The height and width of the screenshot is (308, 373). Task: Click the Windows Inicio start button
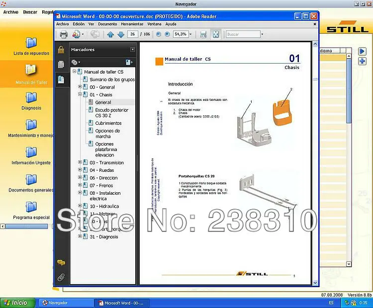pyautogui.click(x=16, y=303)
